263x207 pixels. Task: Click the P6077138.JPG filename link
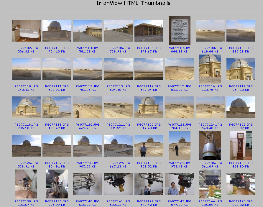[26, 201]
